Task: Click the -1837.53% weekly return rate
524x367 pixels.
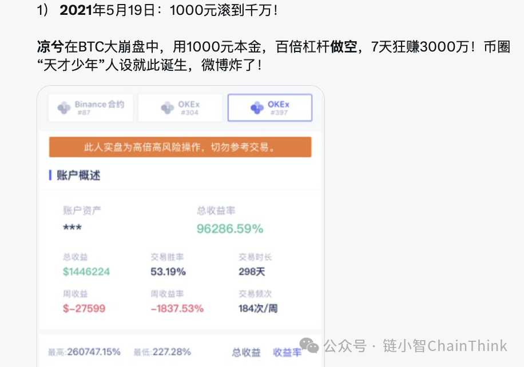Action: [177, 308]
